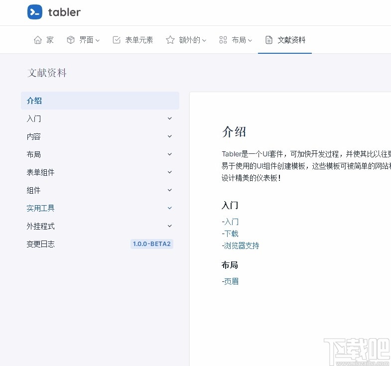Open the 界面 dropdown chevron in navbar
The image size is (391, 366).
[x=98, y=40]
